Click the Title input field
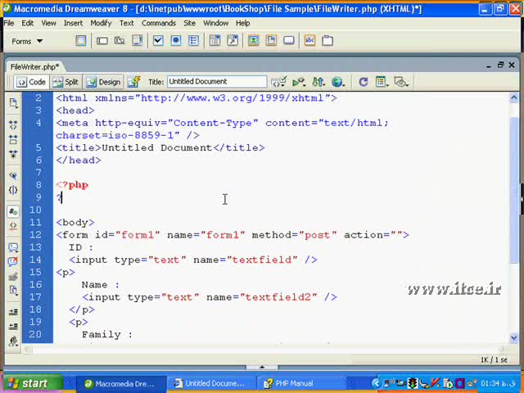This screenshot has height=393, width=524. tap(217, 82)
